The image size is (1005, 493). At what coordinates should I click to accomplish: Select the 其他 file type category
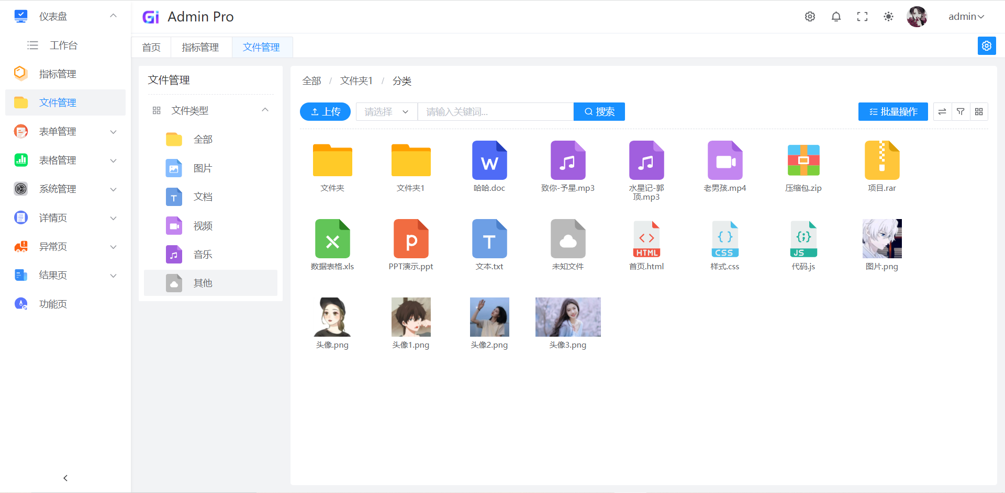(203, 283)
